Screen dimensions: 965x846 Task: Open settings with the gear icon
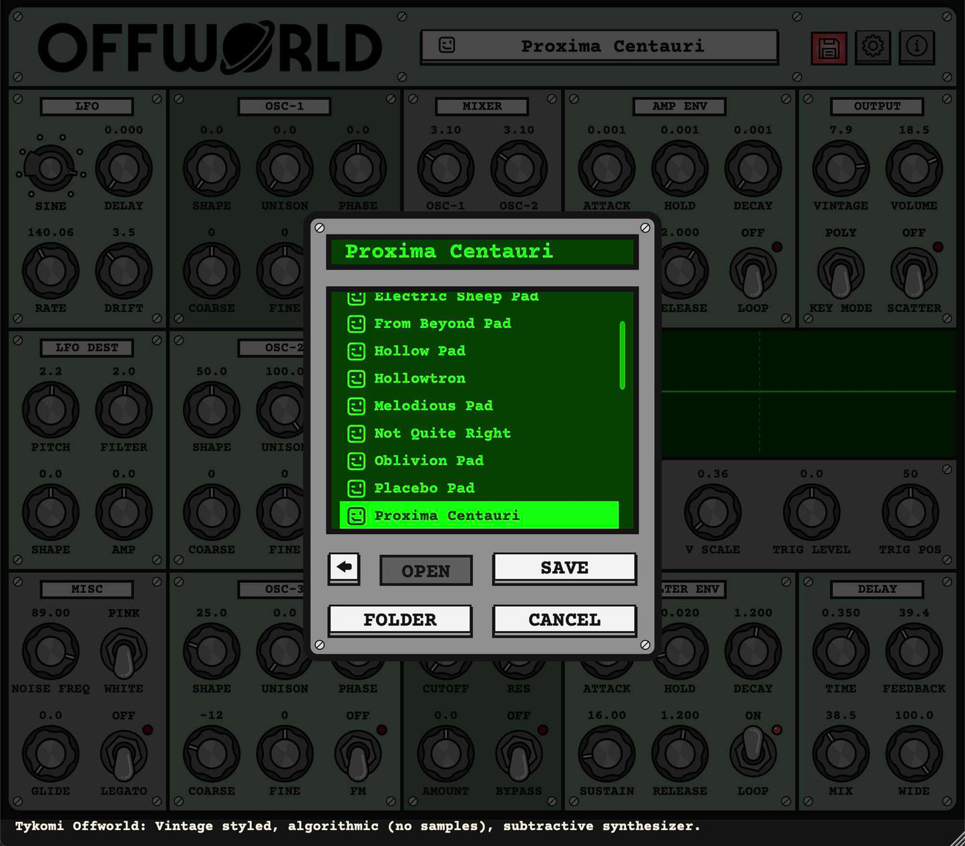pos(873,47)
